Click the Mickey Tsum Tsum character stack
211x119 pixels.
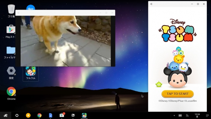pos(178,67)
